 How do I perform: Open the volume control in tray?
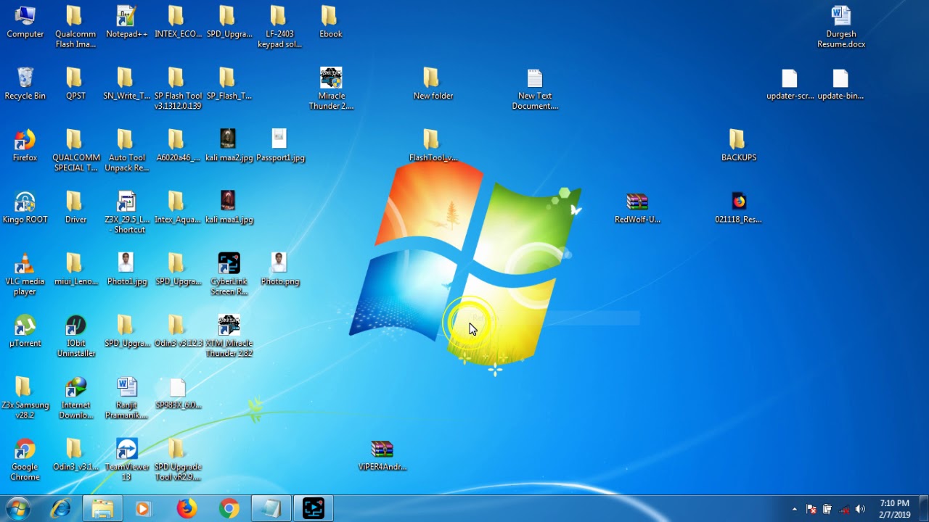pos(860,509)
